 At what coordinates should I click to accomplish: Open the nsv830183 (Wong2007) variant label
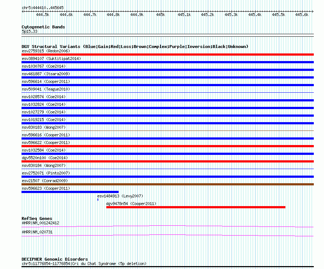tap(44, 127)
